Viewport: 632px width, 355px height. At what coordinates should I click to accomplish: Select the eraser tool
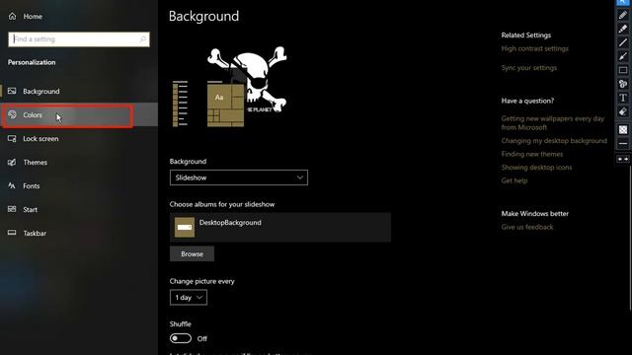coord(623,111)
